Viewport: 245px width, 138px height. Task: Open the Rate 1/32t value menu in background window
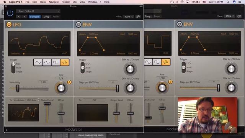[162, 78]
